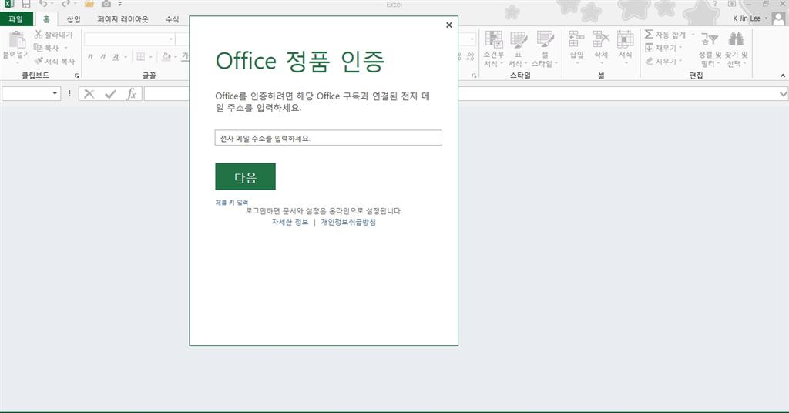Open the Name Box dropdown arrow
Image resolution: width=789 pixels, height=413 pixels.
(55, 93)
